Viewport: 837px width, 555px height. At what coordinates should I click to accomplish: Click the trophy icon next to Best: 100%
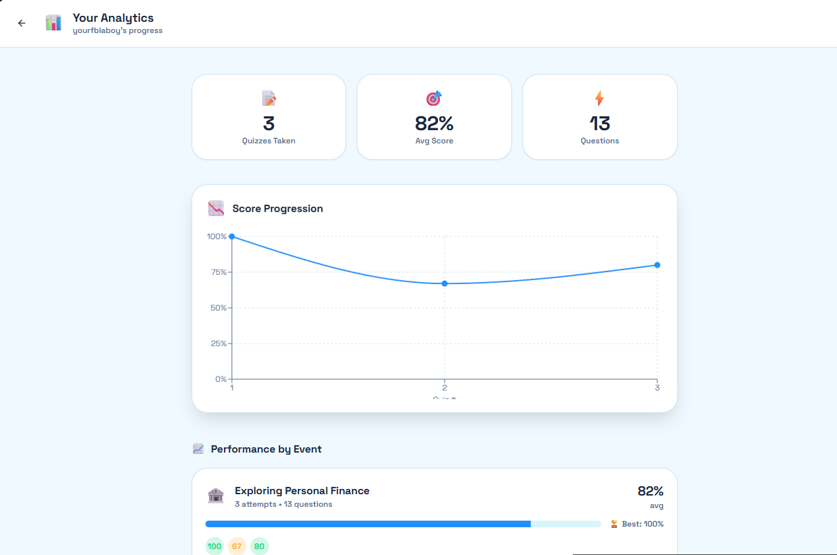click(614, 524)
